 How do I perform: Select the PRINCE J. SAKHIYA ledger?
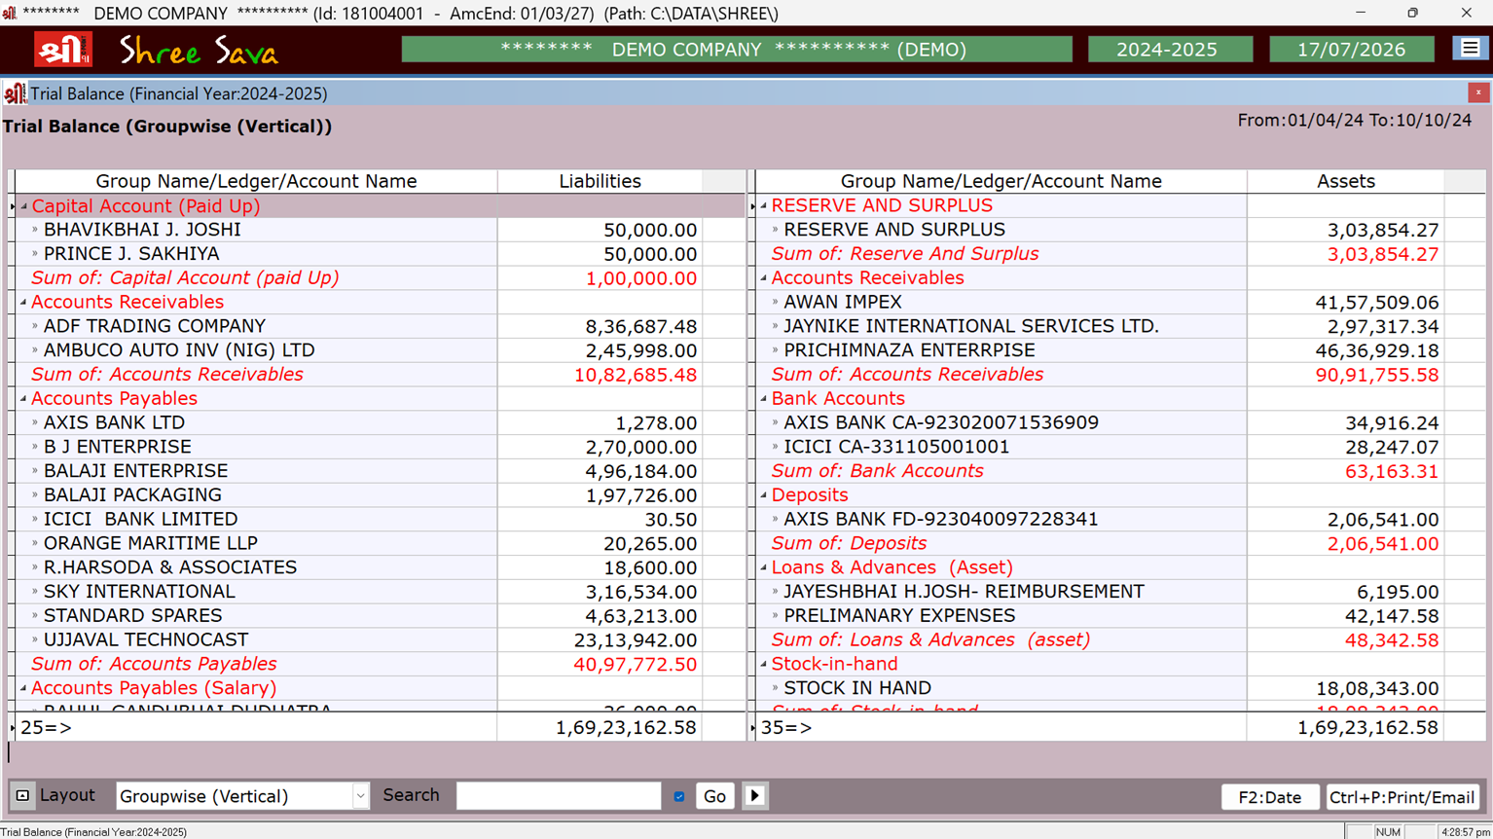pyautogui.click(x=131, y=254)
